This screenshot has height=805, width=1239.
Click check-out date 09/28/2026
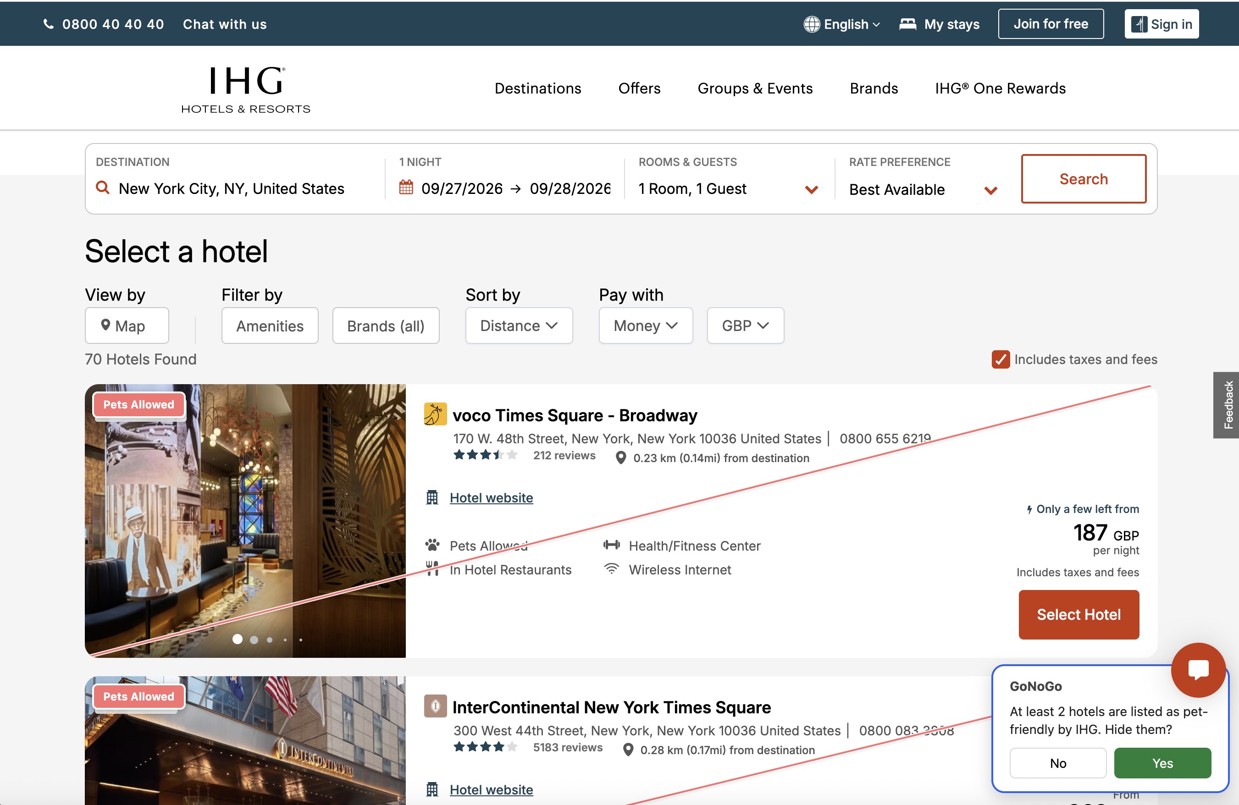point(570,188)
